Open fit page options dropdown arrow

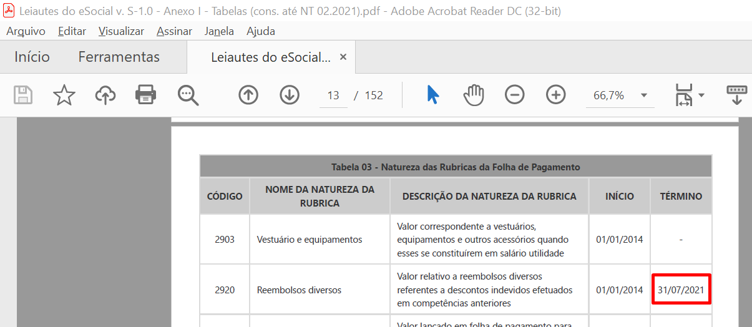click(x=701, y=95)
